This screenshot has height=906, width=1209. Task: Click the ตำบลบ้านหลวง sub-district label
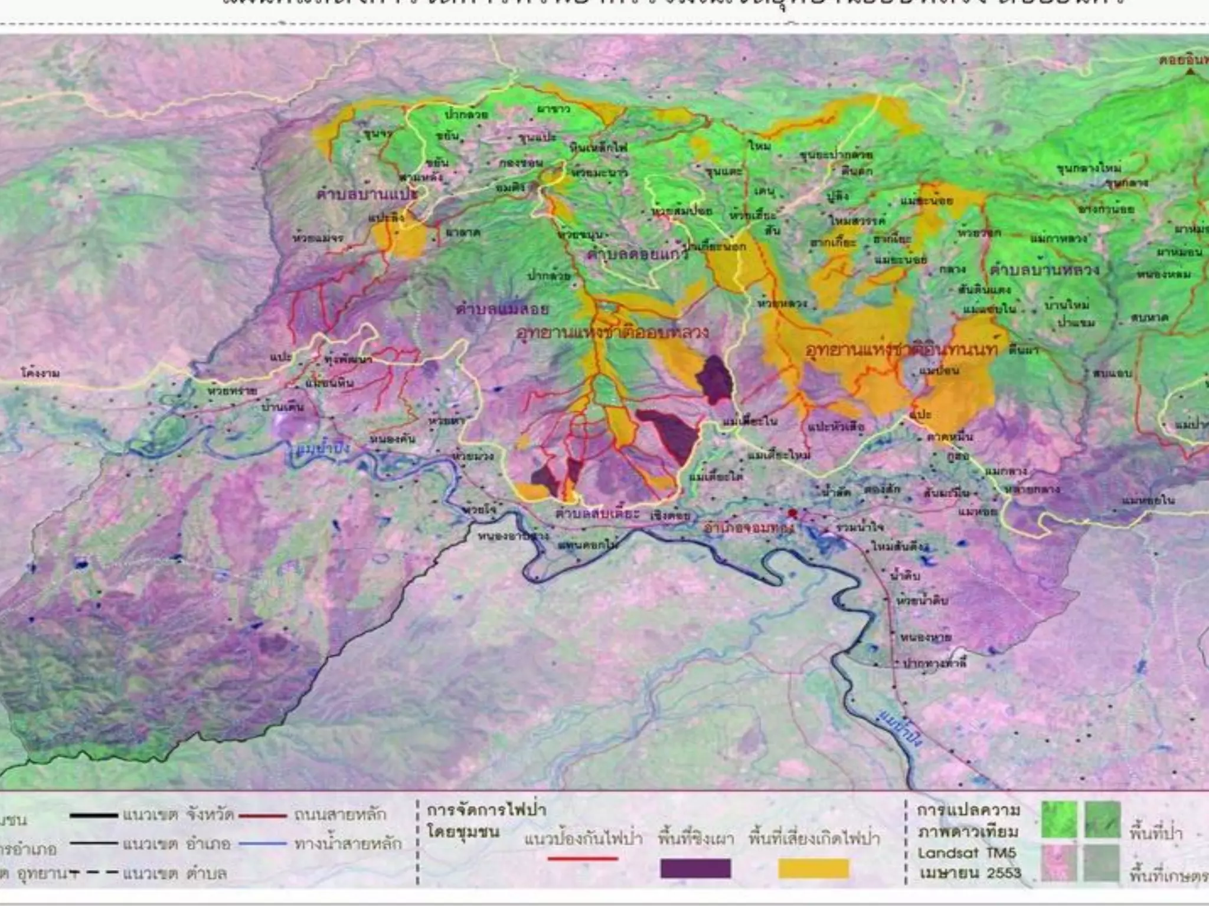[1044, 270]
